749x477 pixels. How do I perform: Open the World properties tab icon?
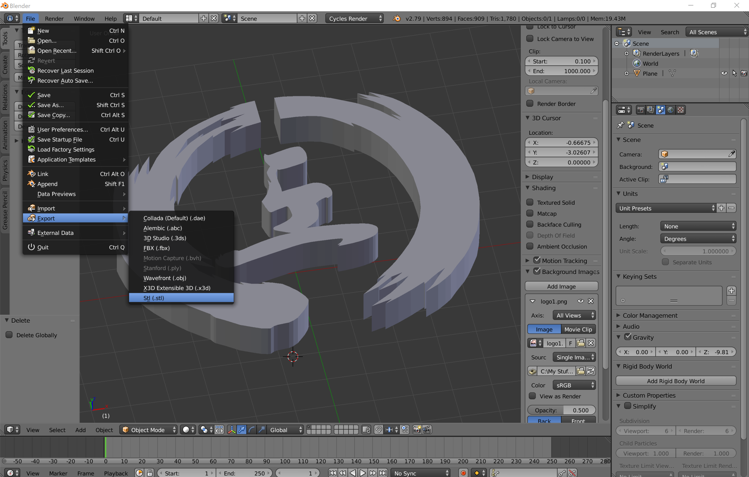(x=670, y=110)
